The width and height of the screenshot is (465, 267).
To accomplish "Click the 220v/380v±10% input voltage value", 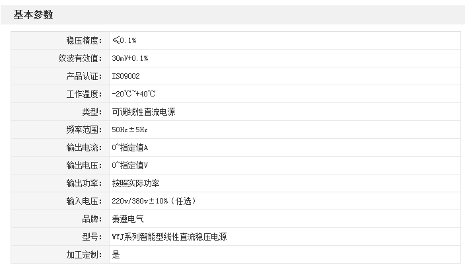I will click(154, 201).
